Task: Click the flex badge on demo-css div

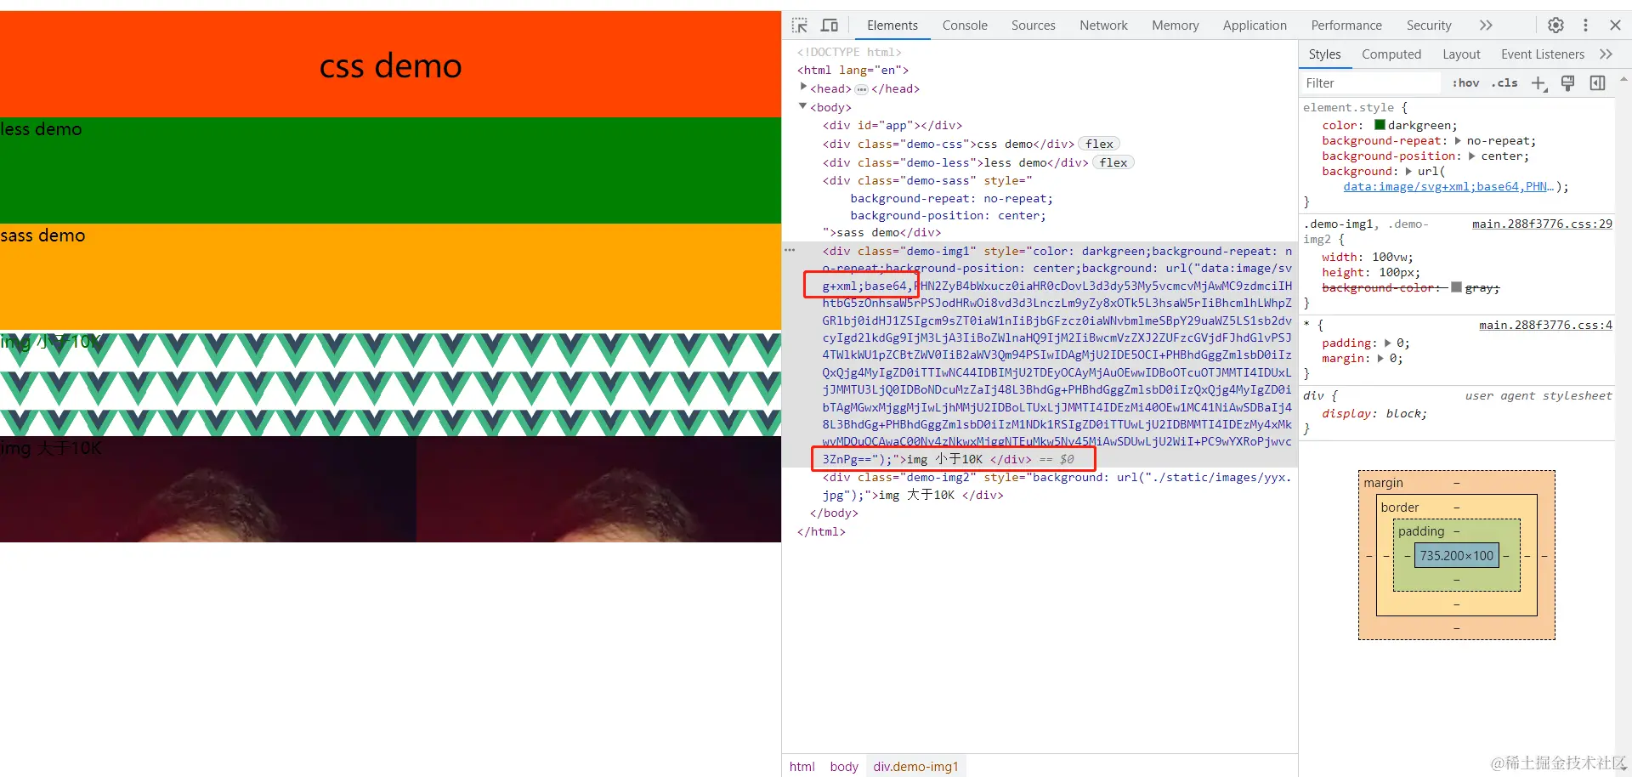Action: pos(1099,144)
